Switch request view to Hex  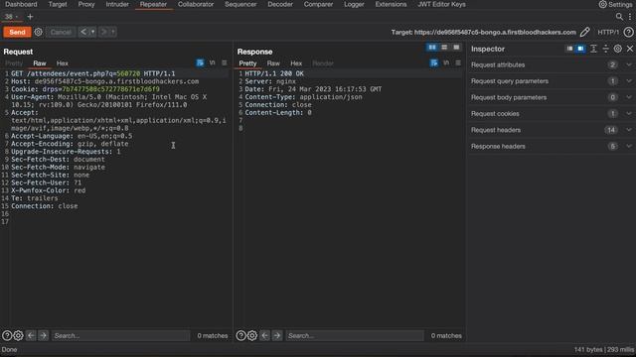tap(62, 63)
